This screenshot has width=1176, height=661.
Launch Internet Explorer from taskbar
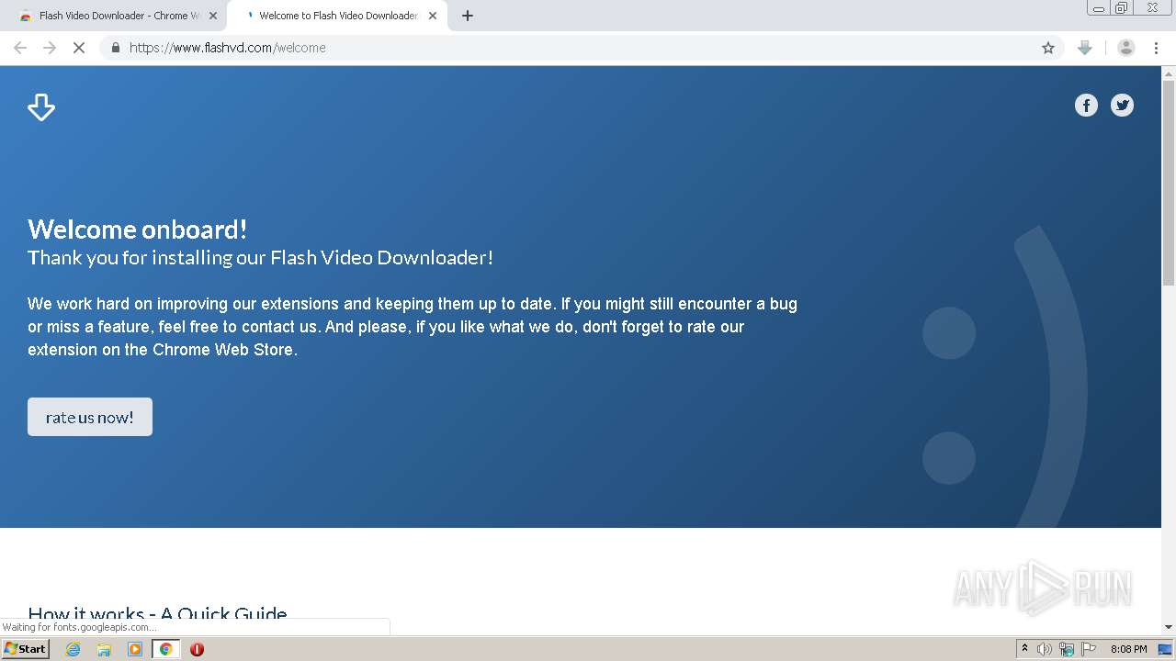(73, 649)
